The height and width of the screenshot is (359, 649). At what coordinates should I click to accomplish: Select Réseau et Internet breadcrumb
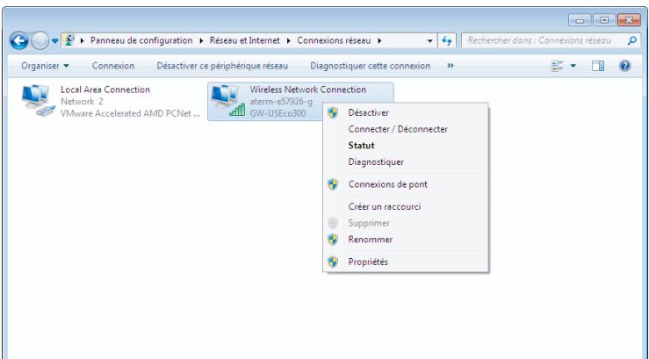point(245,40)
